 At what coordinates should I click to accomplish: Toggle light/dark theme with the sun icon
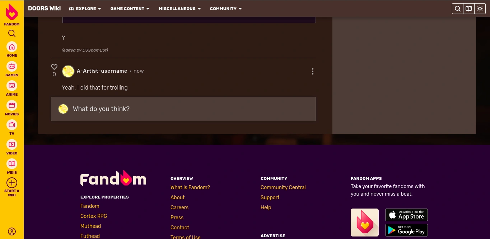point(480,9)
